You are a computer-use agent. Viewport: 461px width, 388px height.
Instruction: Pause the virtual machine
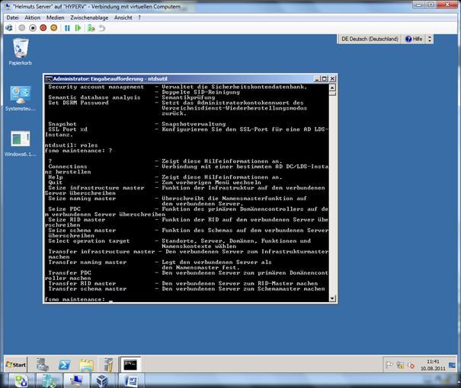tap(67, 28)
